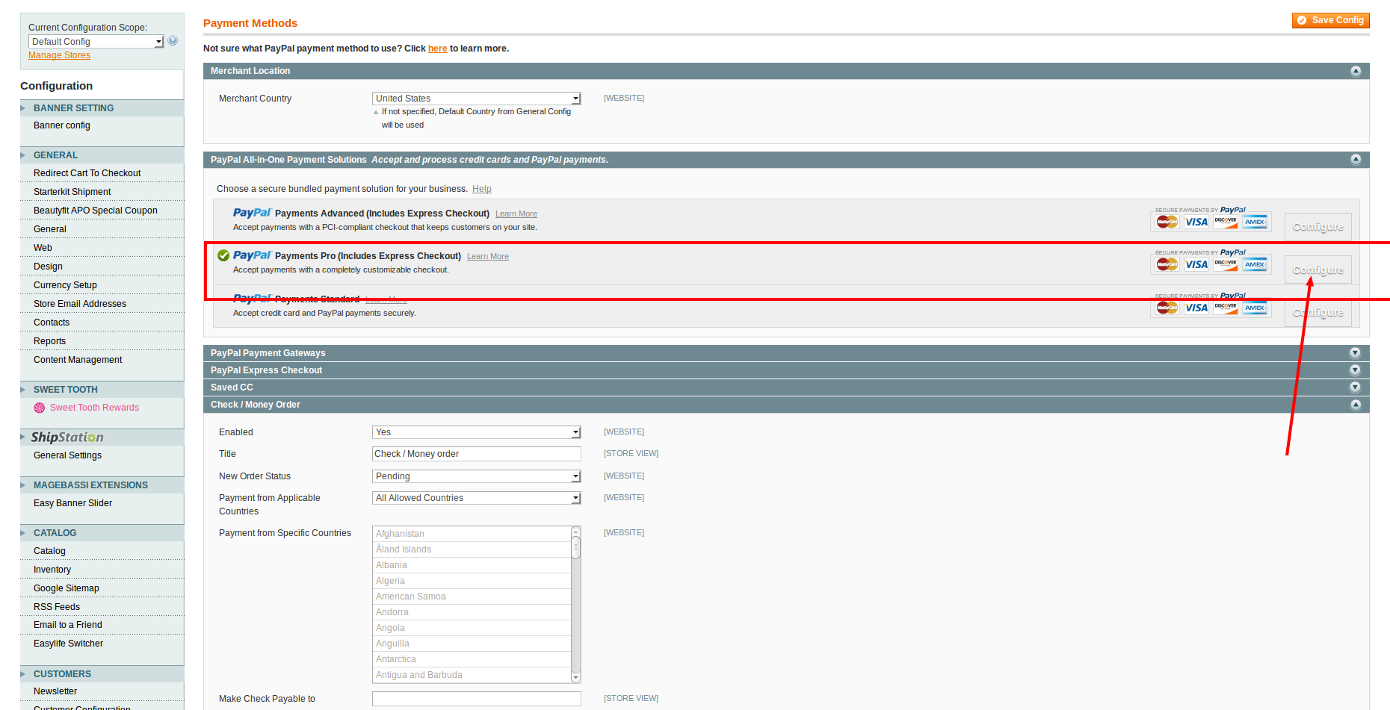Screen dimensions: 1390x710
Task: Expand PayPal Express Checkout section arrow
Action: (x=1356, y=370)
